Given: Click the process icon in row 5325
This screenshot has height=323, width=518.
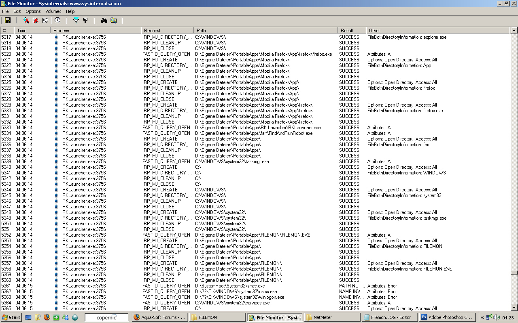Looking at the screenshot, I should click(x=57, y=82).
